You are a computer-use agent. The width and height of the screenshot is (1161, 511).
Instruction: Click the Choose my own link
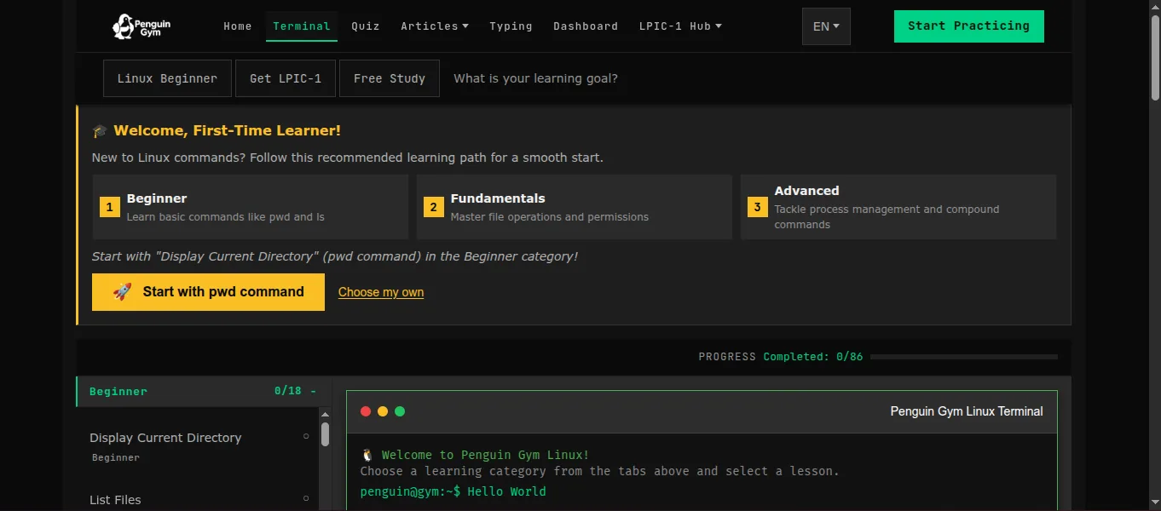point(381,292)
